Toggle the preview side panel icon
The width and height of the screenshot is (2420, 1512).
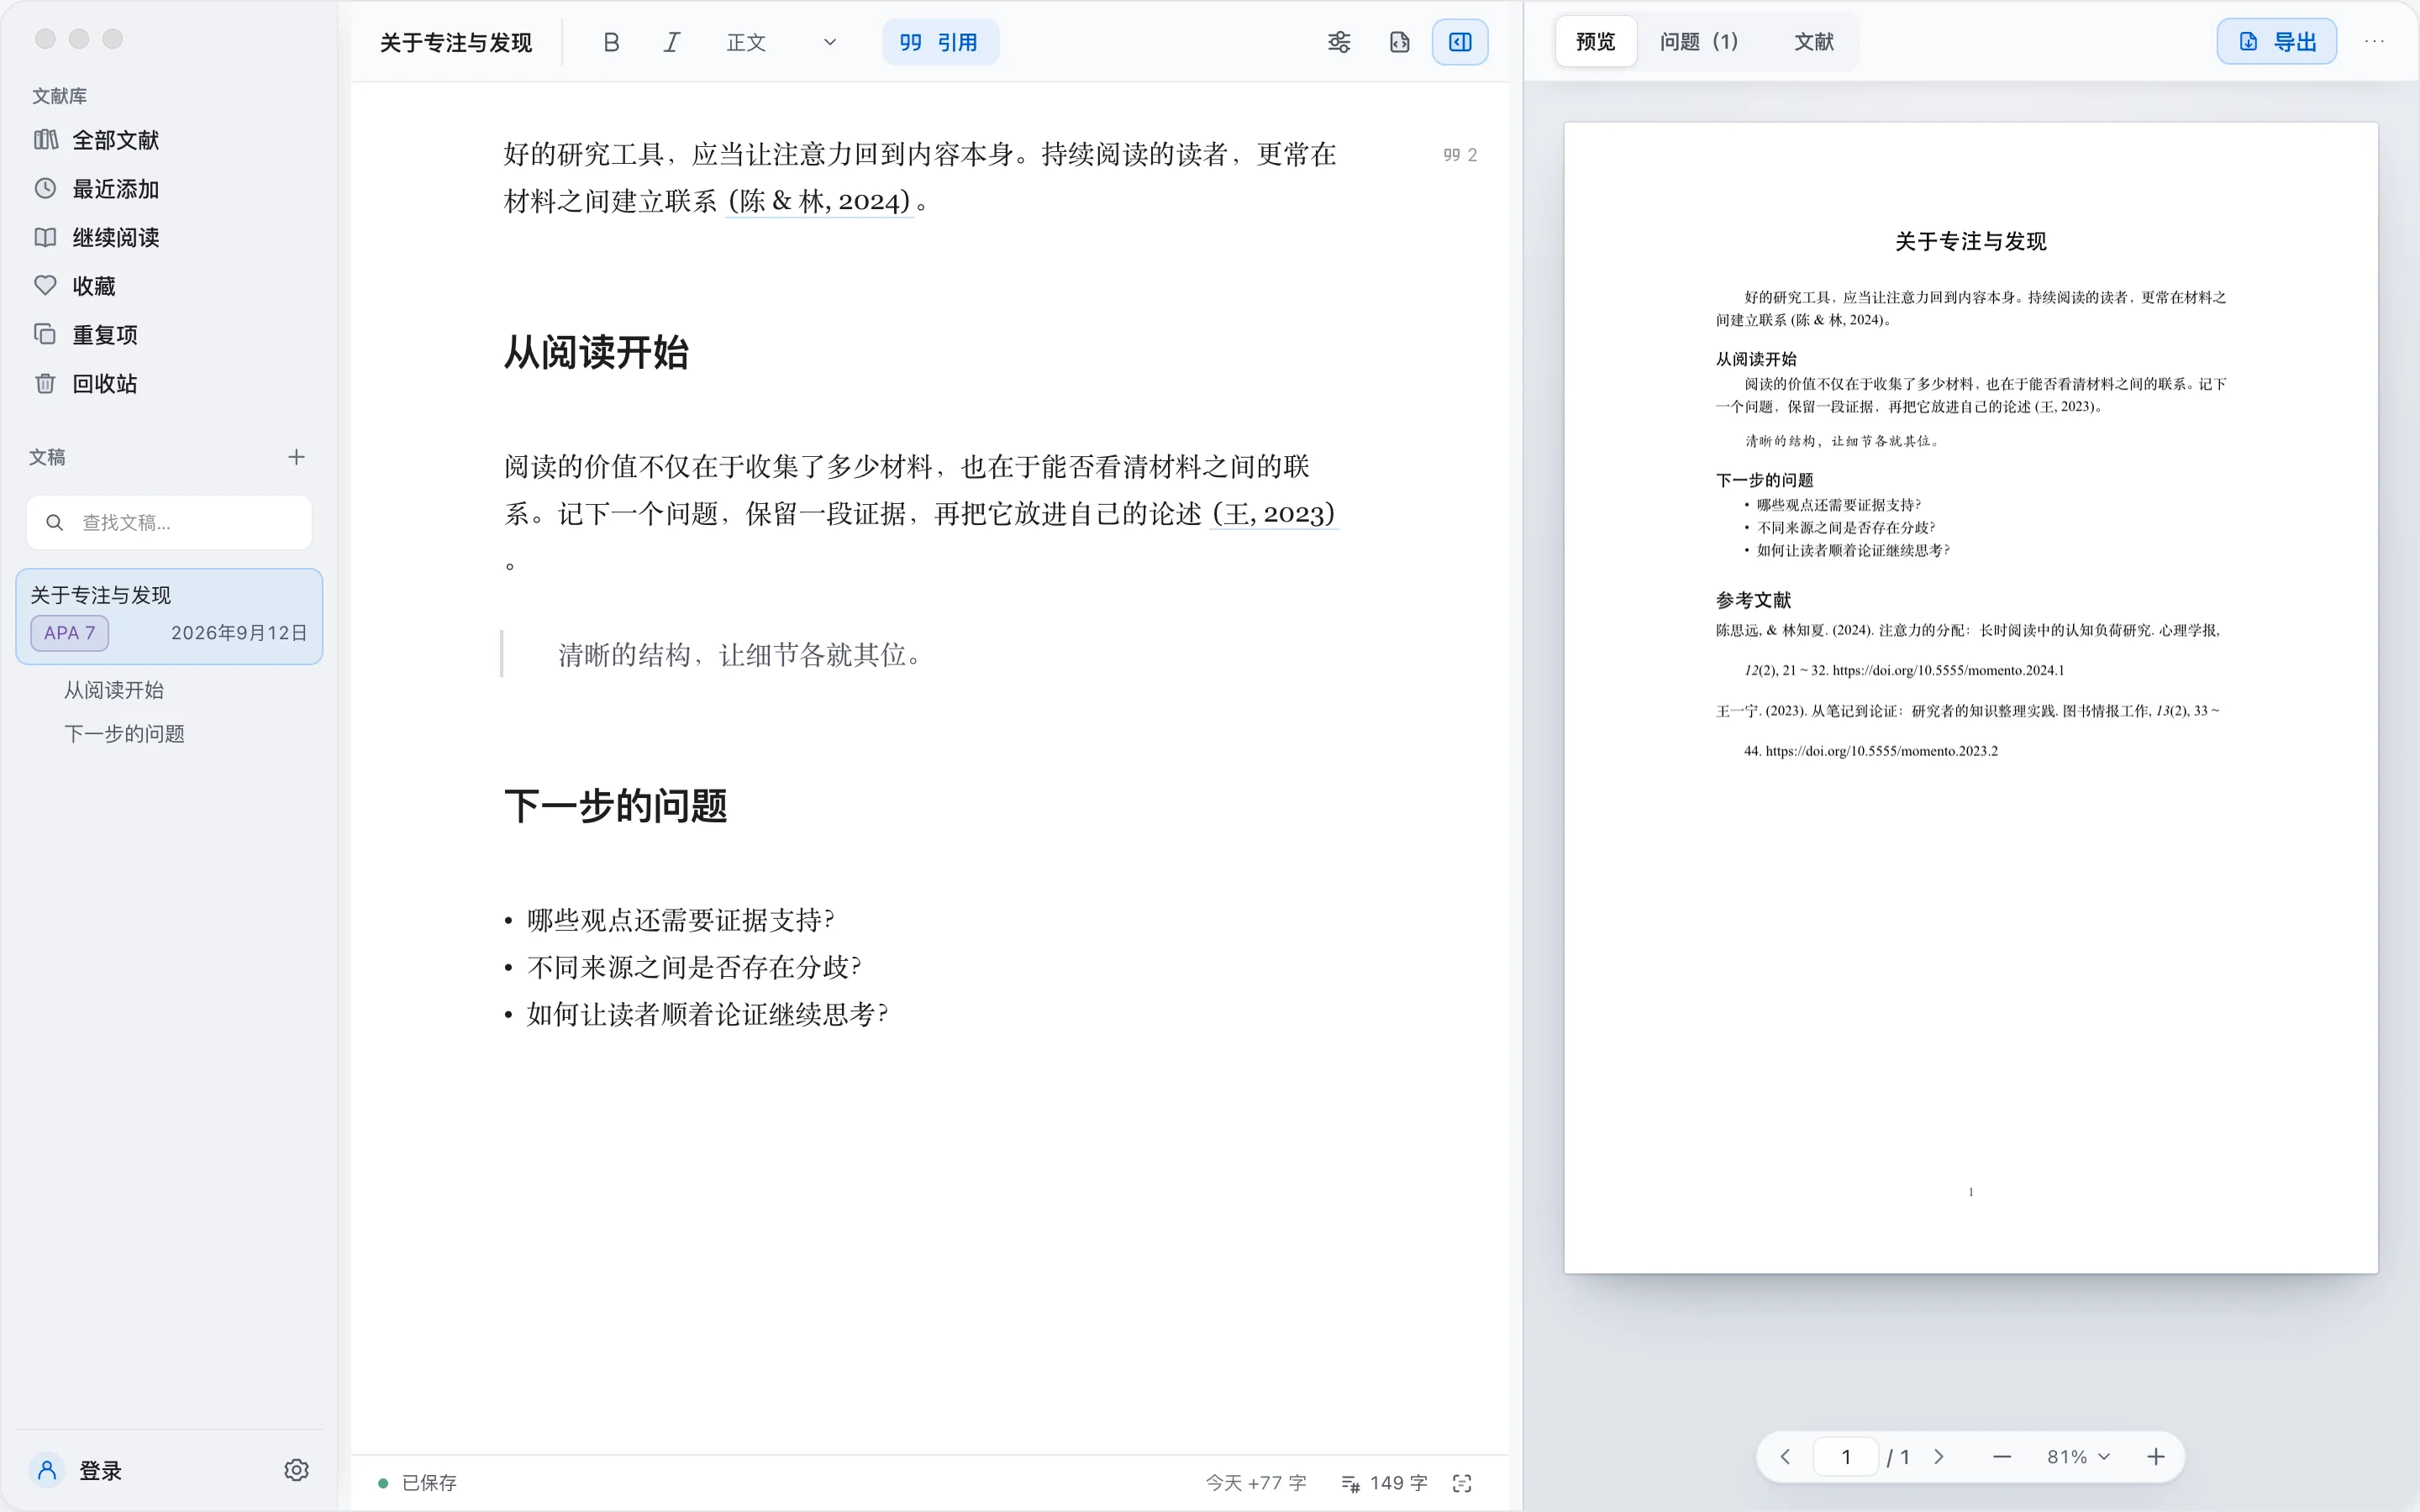pyautogui.click(x=1460, y=42)
